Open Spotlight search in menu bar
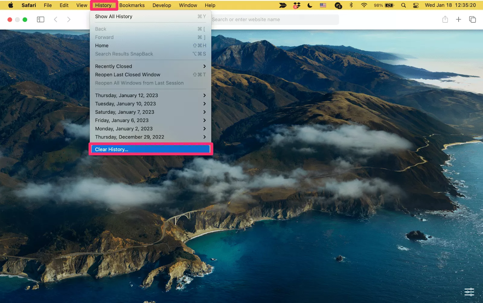This screenshot has height=303, width=483. [403, 5]
